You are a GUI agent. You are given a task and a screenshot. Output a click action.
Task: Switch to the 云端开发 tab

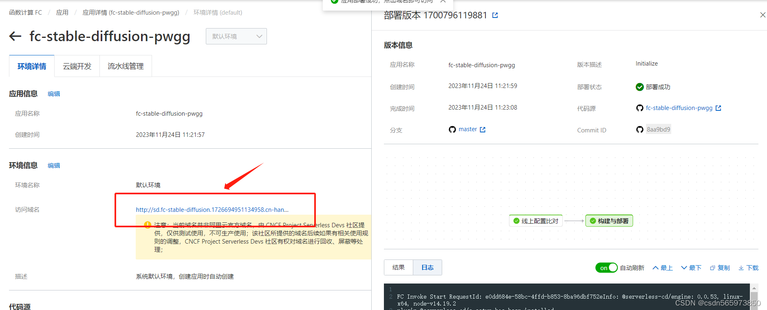(x=77, y=66)
